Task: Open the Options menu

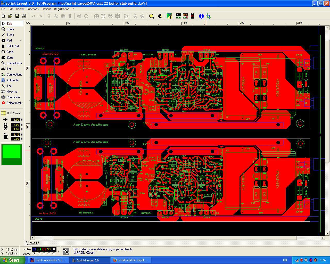Action: [46, 9]
